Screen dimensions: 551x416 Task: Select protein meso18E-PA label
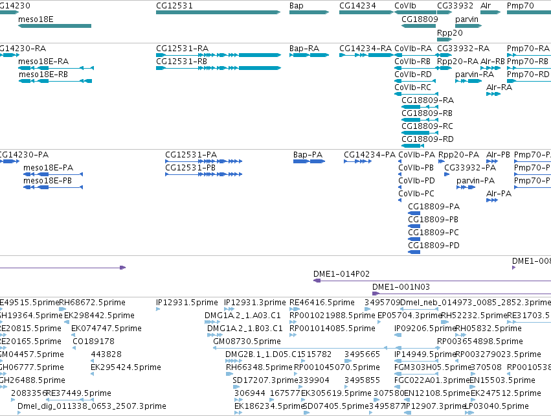click(48, 168)
